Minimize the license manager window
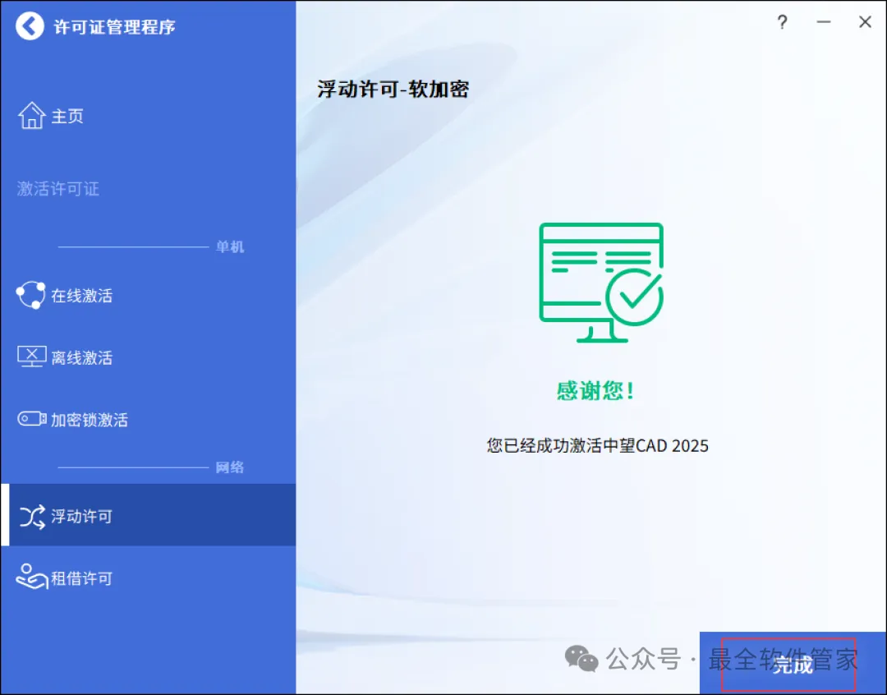 (x=824, y=22)
